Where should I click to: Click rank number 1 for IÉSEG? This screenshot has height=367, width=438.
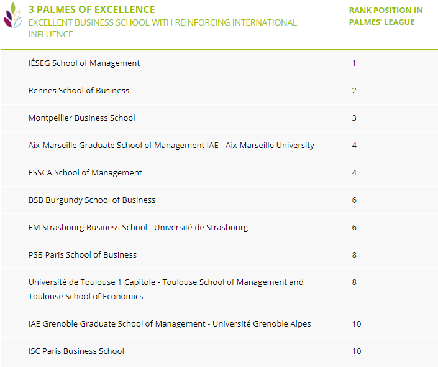pos(354,63)
